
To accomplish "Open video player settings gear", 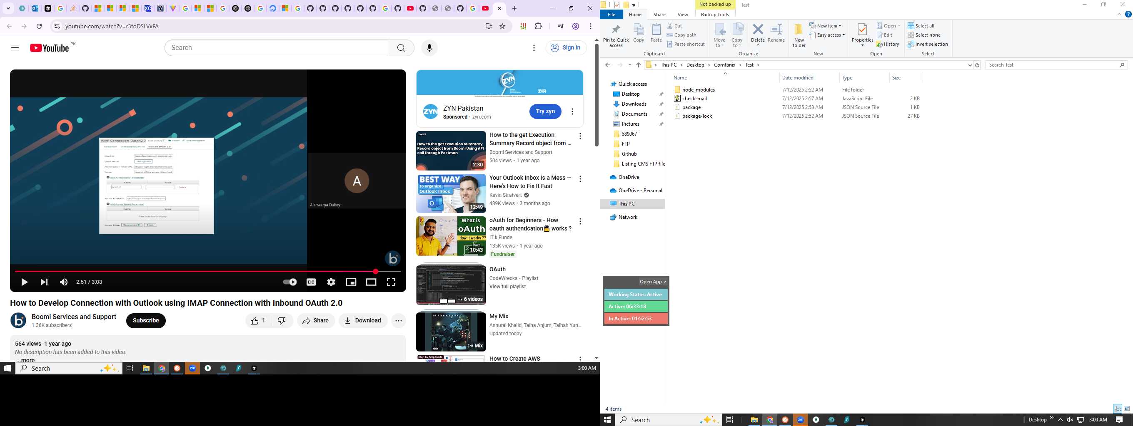I will [x=331, y=282].
